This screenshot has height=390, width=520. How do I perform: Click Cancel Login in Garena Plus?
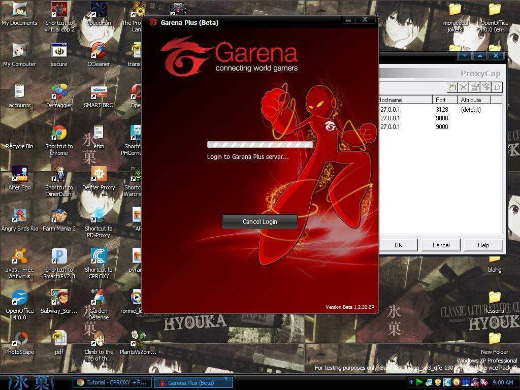coord(259,221)
